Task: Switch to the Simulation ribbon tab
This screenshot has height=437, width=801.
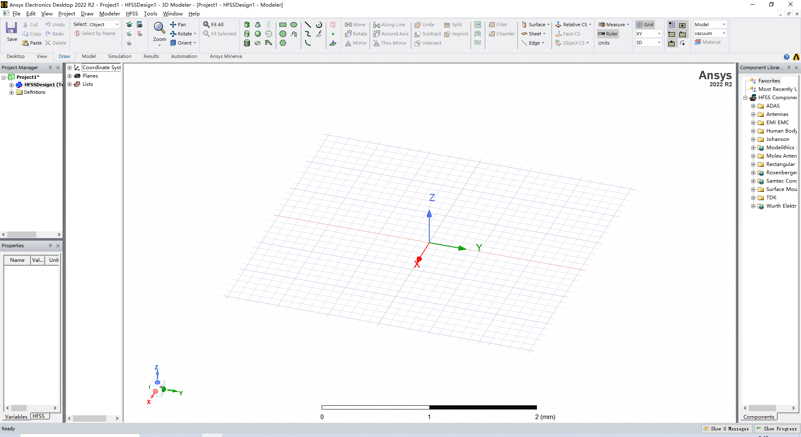Action: point(119,56)
